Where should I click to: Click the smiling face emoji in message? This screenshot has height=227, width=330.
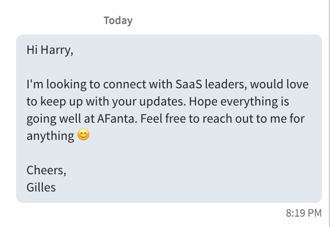(83, 135)
